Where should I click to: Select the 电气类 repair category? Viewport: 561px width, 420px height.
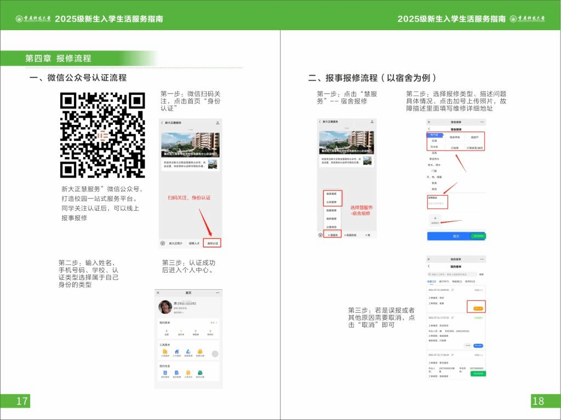[x=434, y=135]
